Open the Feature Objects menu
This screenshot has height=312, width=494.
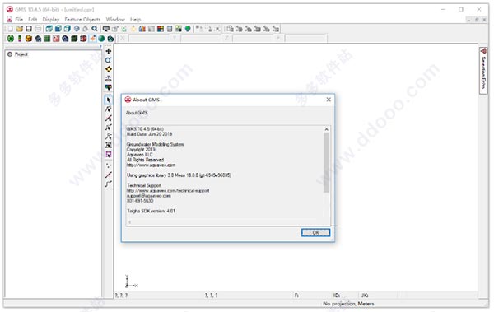point(82,19)
